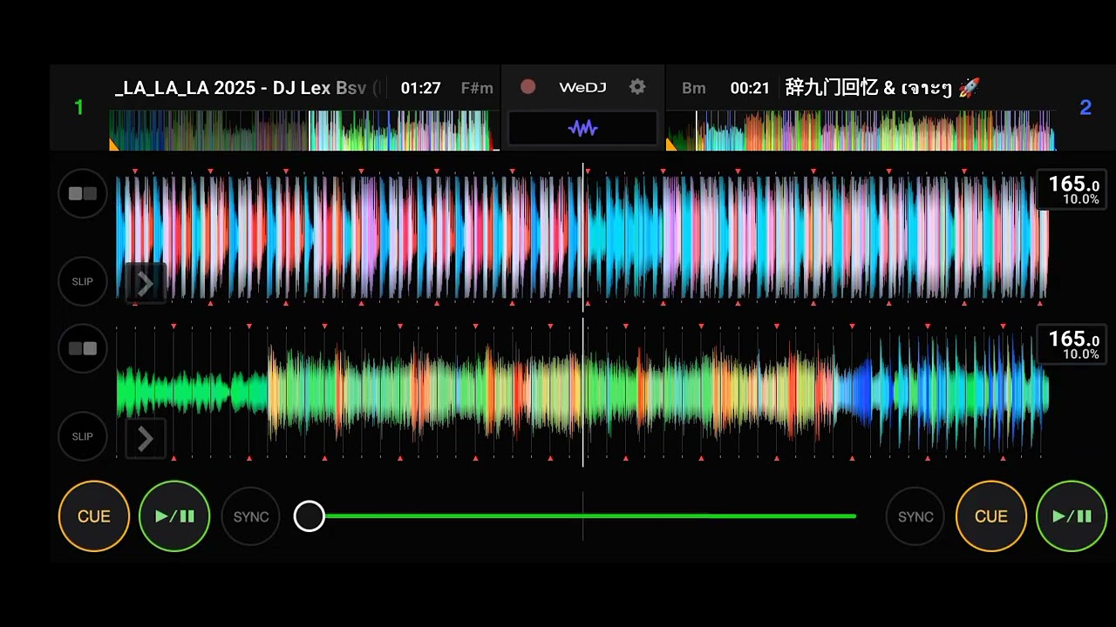Click deck 2 large scrolling waveform
This screenshot has width=1116, height=627.
click(x=582, y=393)
